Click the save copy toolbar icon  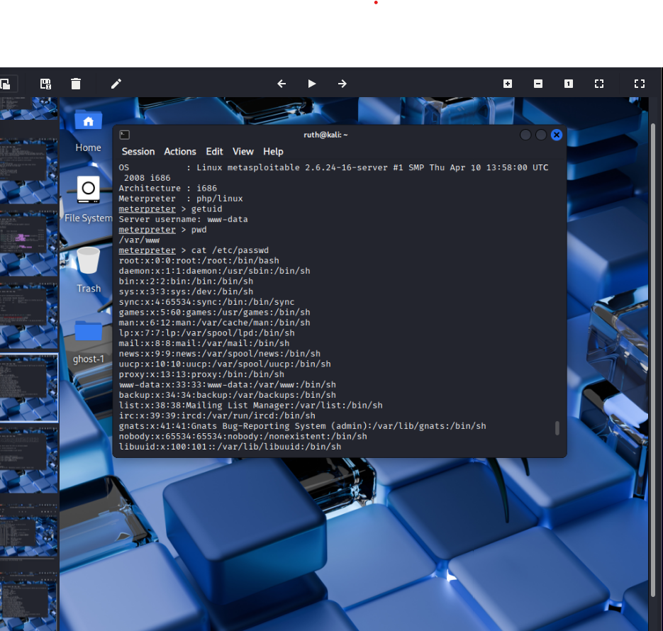[x=45, y=84]
